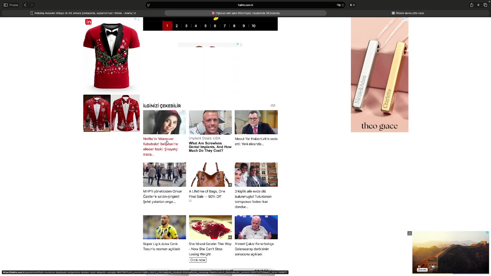491x276 pixels.
Task: Click AdChoices icon on floating video ad
Action: (487, 233)
